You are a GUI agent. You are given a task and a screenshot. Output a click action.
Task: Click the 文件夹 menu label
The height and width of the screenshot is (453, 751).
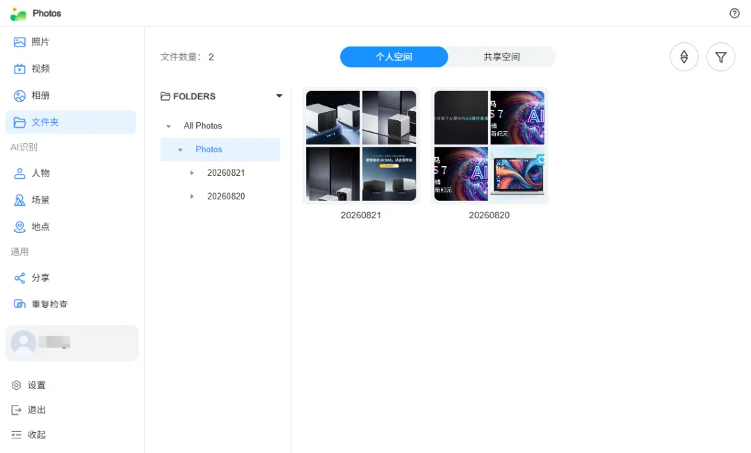tap(45, 122)
